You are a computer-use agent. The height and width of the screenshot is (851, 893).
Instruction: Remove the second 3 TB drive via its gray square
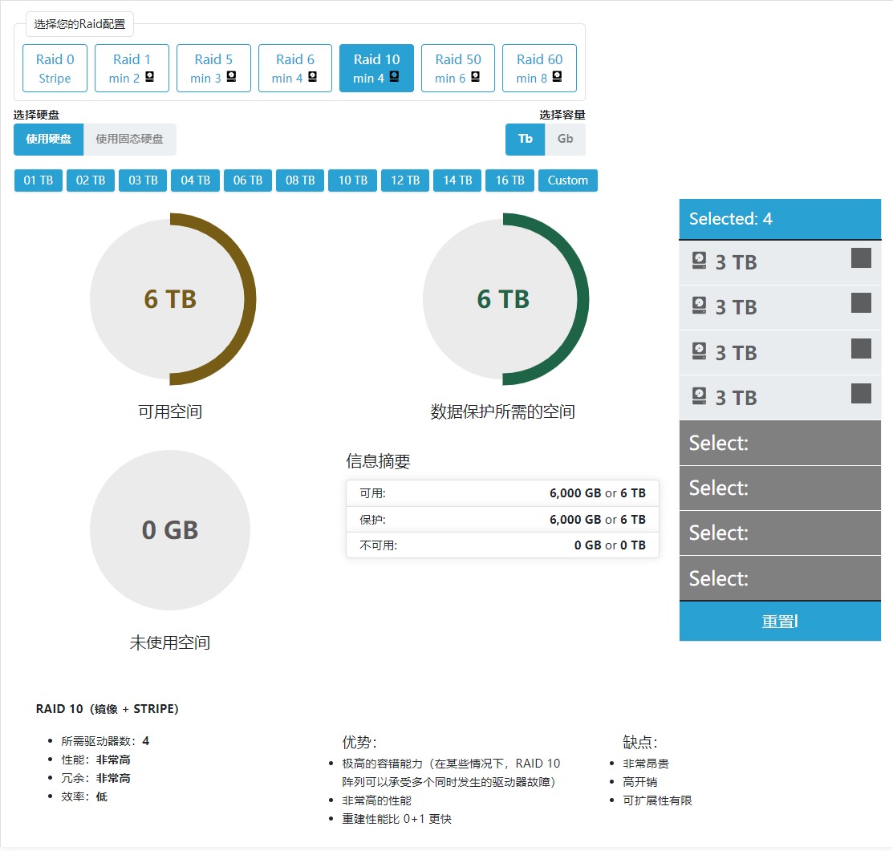click(861, 303)
